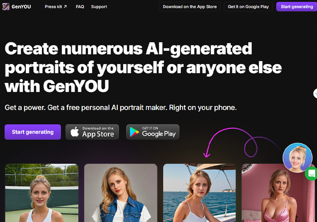This screenshot has width=317, height=222.
Task: Open the green chat widget icon
Action: pyautogui.click(x=311, y=173)
